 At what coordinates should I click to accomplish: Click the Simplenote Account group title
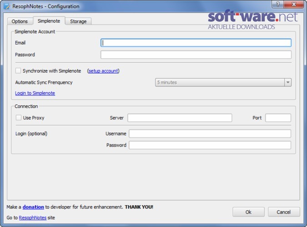[x=35, y=31]
